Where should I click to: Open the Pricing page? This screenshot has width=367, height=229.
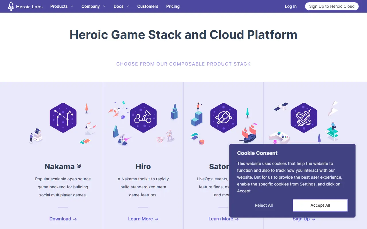tap(173, 6)
